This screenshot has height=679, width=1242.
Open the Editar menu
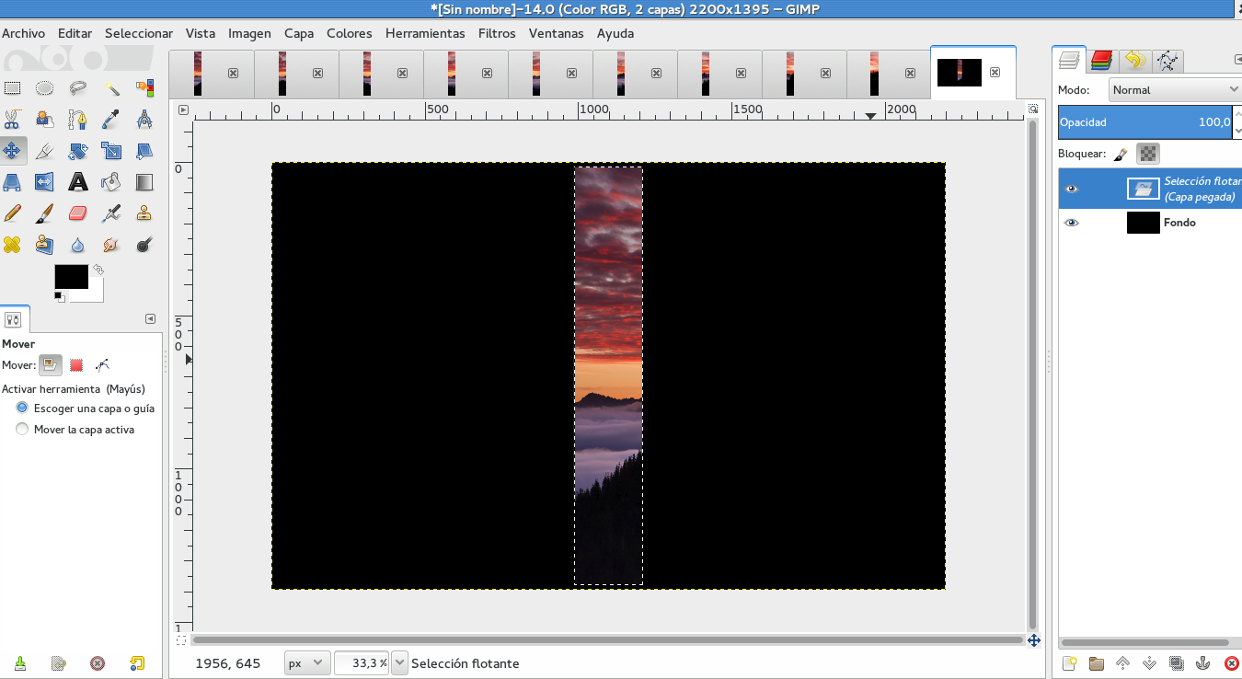pyautogui.click(x=75, y=33)
